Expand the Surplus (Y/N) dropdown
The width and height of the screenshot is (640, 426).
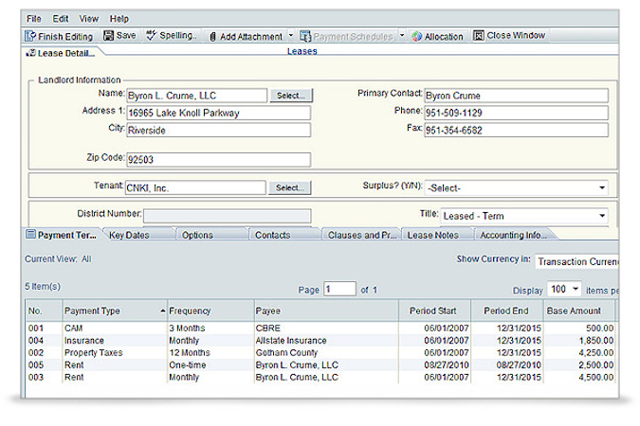[602, 188]
